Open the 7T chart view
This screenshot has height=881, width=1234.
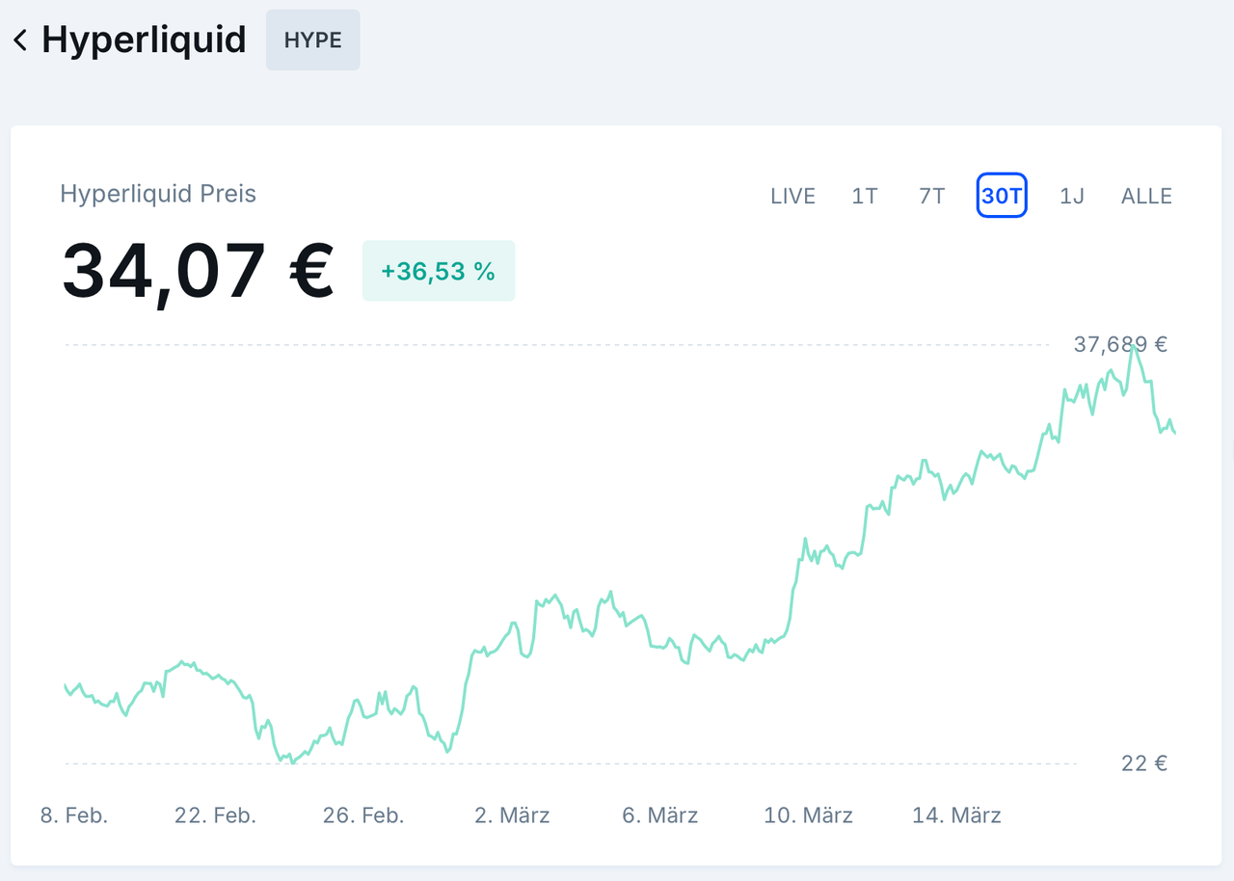click(x=929, y=196)
